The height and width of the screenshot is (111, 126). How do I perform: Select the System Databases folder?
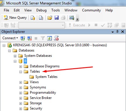[x=38, y=56]
